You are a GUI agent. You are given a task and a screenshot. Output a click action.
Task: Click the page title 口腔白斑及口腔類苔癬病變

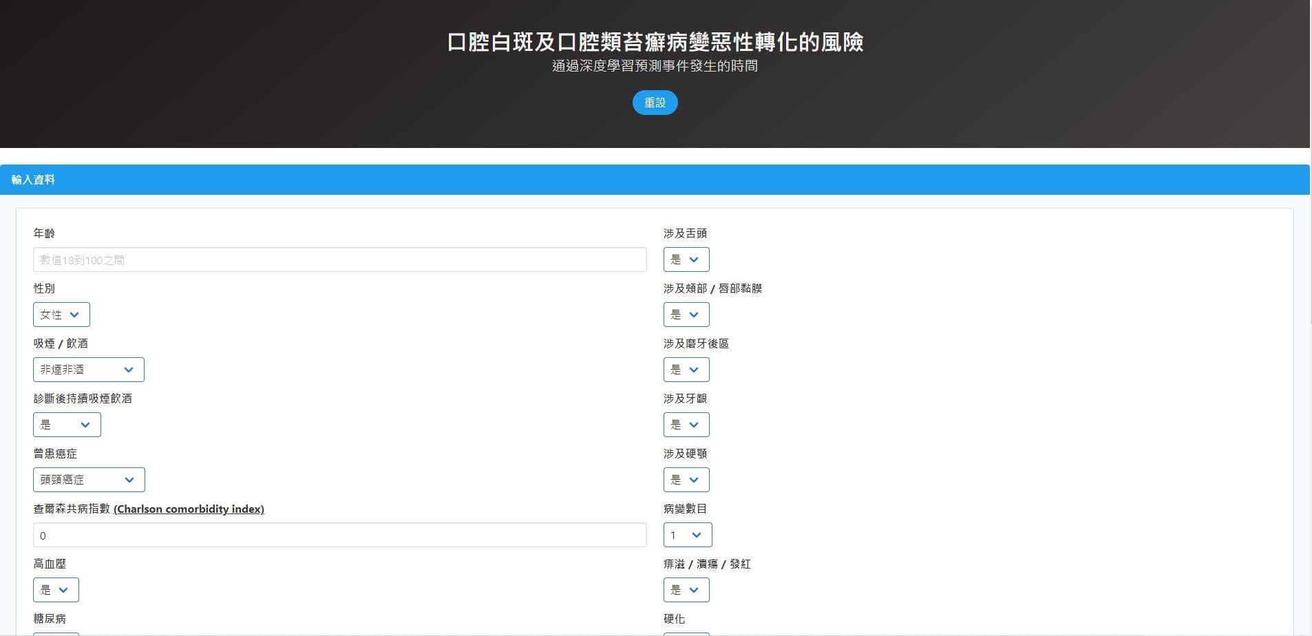pos(655,42)
